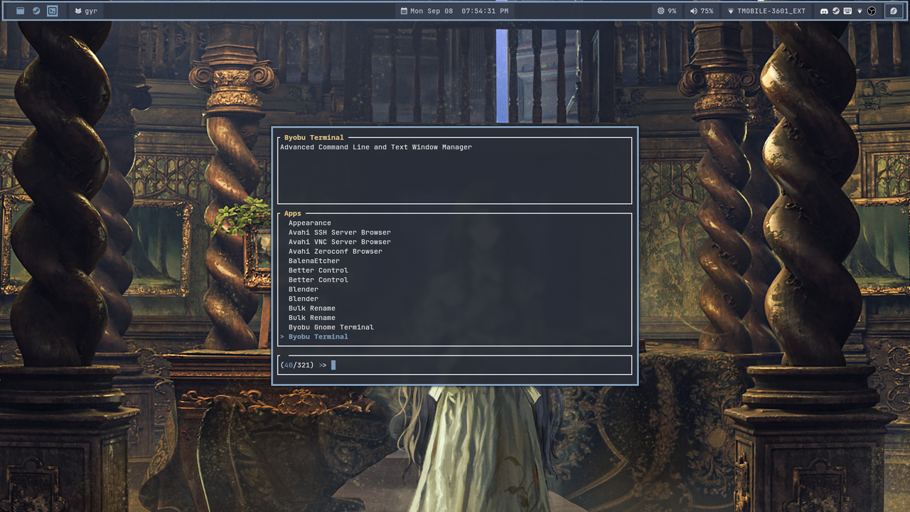Click the volume 75% speaker indicator

point(702,11)
